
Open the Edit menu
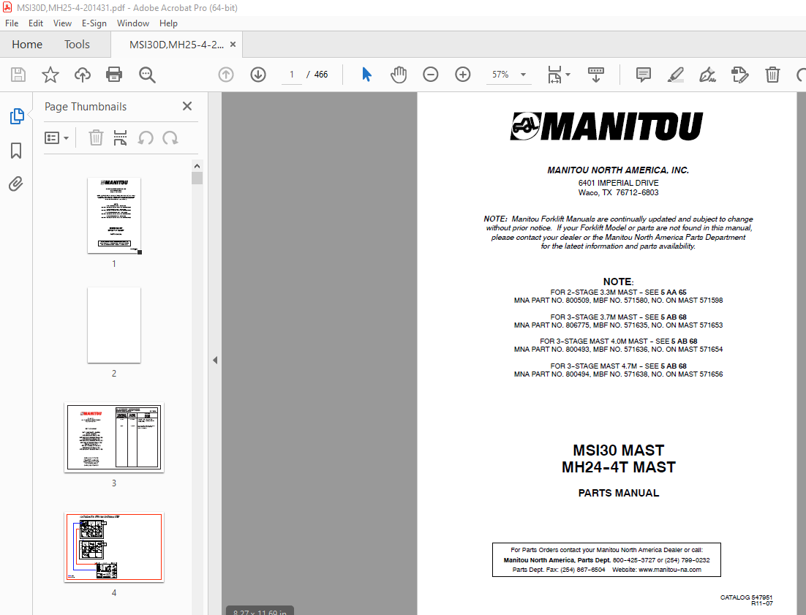click(35, 23)
